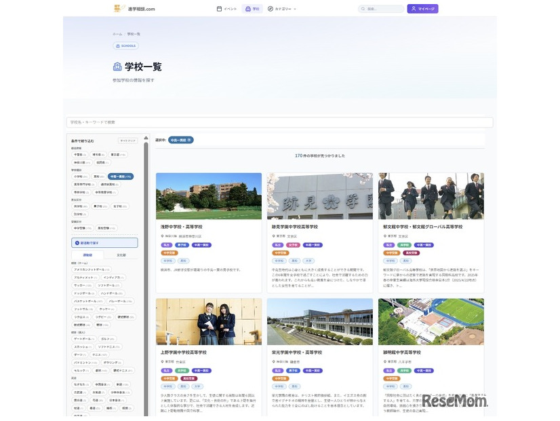Open the 穎明館 aerial campus photo

(x=431, y=322)
